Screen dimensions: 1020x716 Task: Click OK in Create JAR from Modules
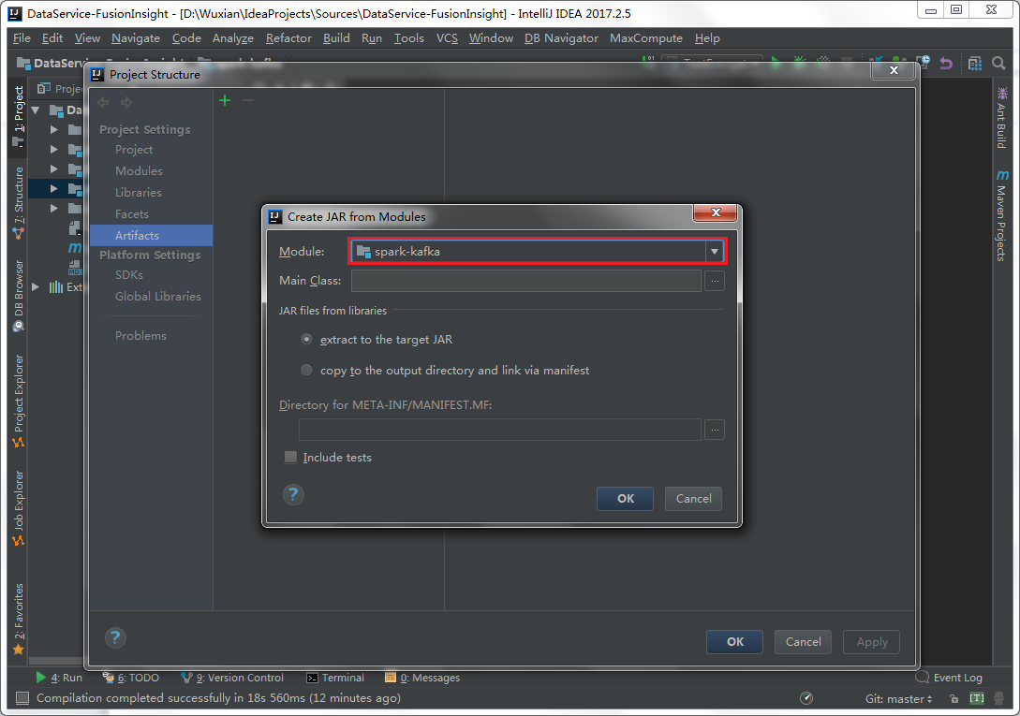tap(625, 499)
